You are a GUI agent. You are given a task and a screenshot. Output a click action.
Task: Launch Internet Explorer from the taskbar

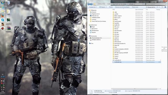(3, 7)
